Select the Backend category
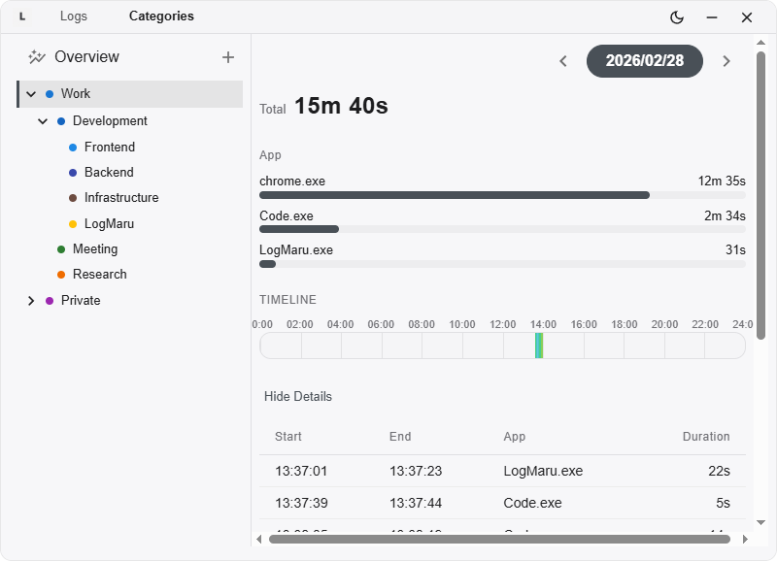 point(109,173)
